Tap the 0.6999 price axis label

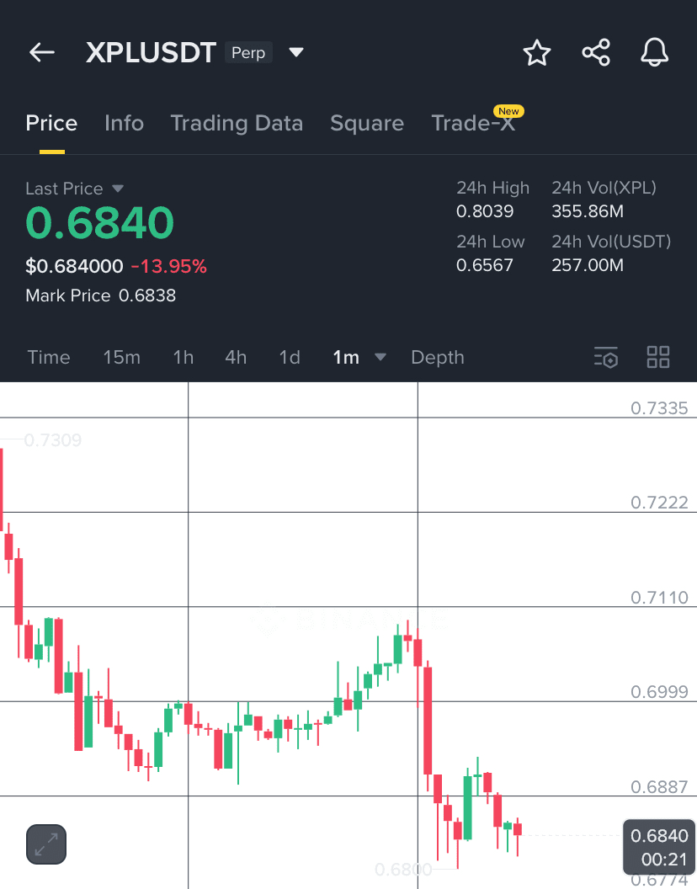(659, 692)
